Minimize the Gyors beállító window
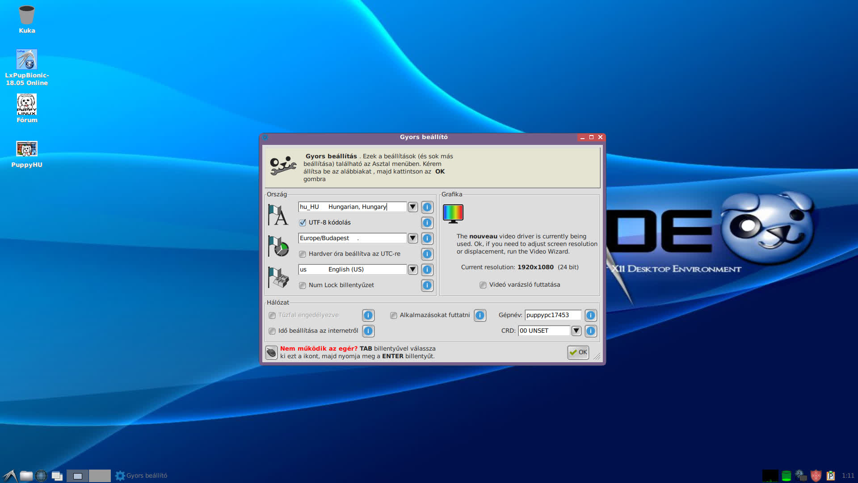 click(582, 137)
